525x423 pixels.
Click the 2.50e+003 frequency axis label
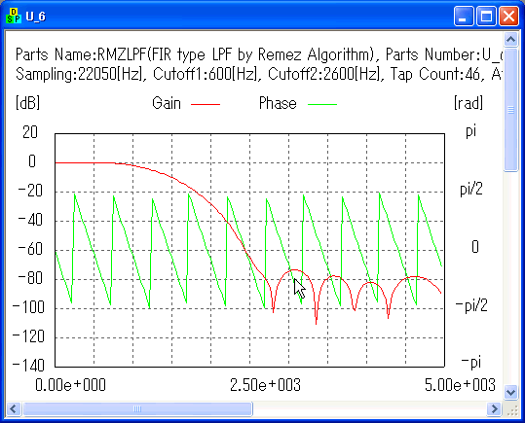(x=265, y=385)
